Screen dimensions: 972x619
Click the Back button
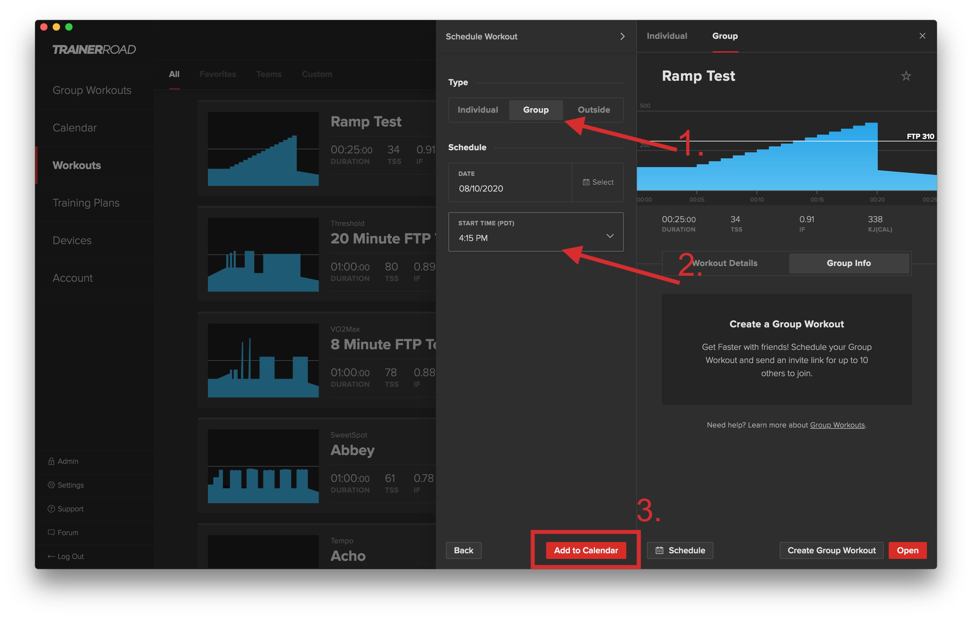pos(463,550)
